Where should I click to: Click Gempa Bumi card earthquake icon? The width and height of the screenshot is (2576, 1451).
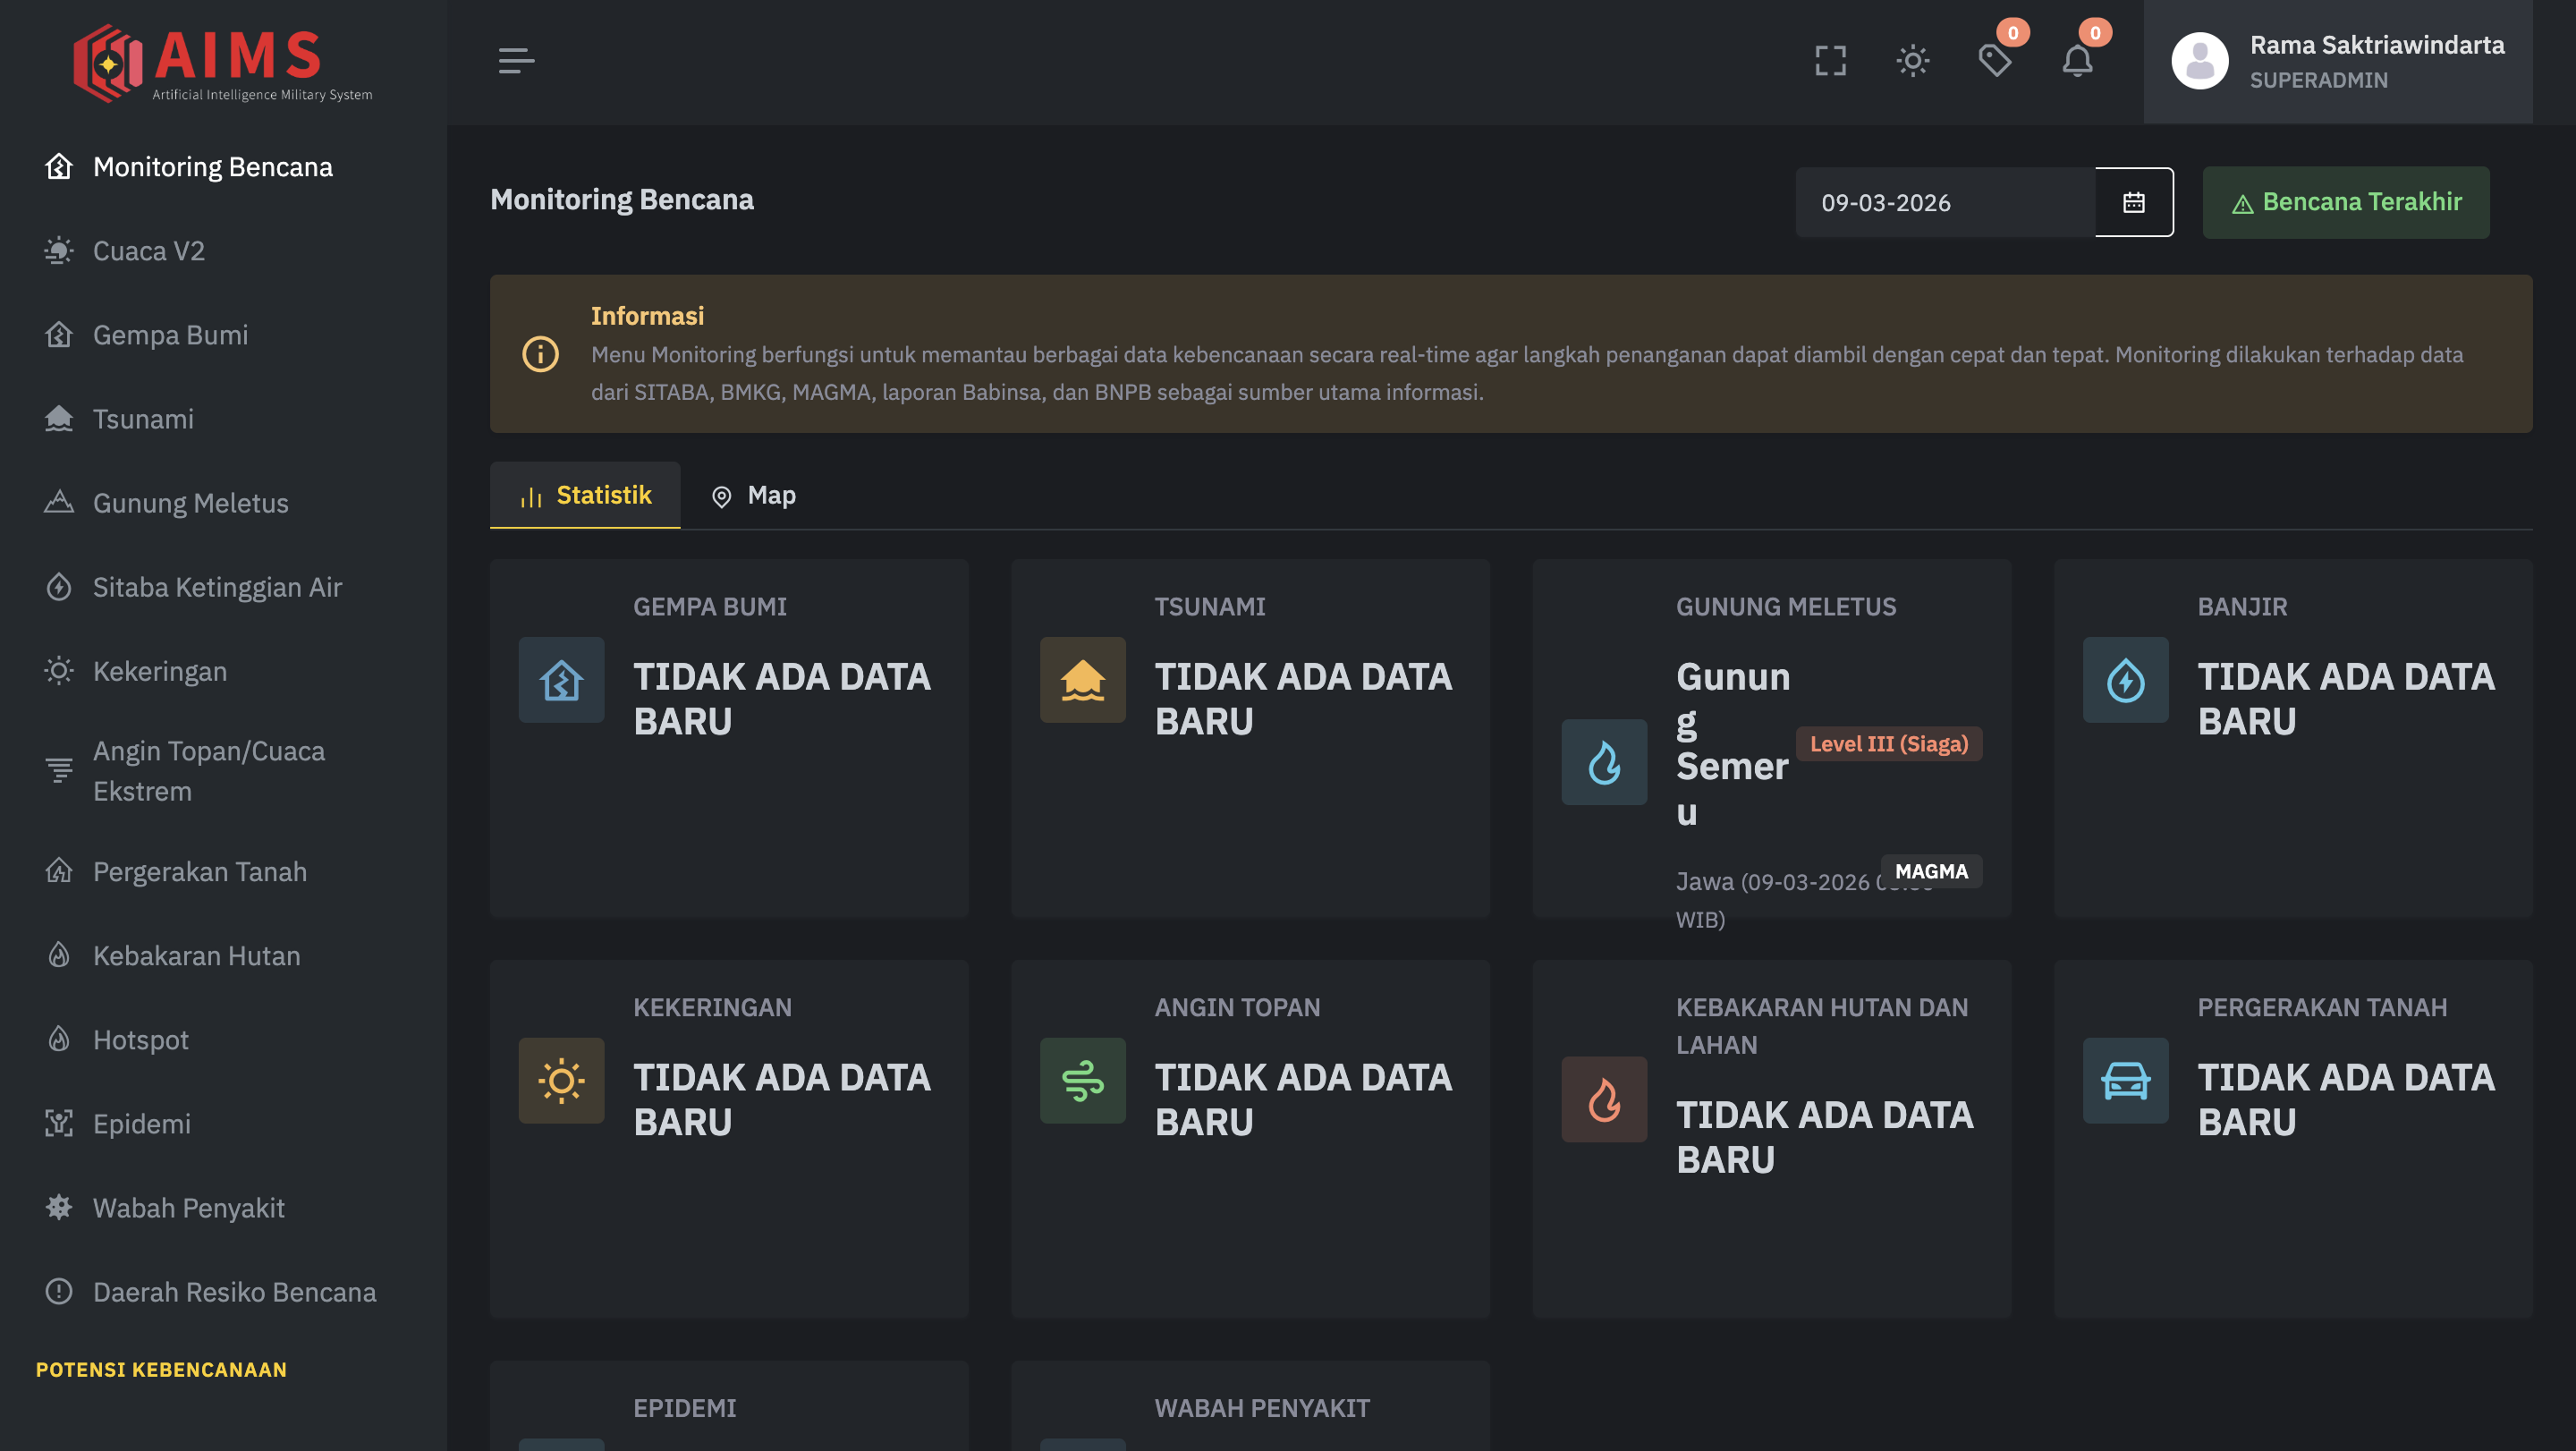[561, 679]
